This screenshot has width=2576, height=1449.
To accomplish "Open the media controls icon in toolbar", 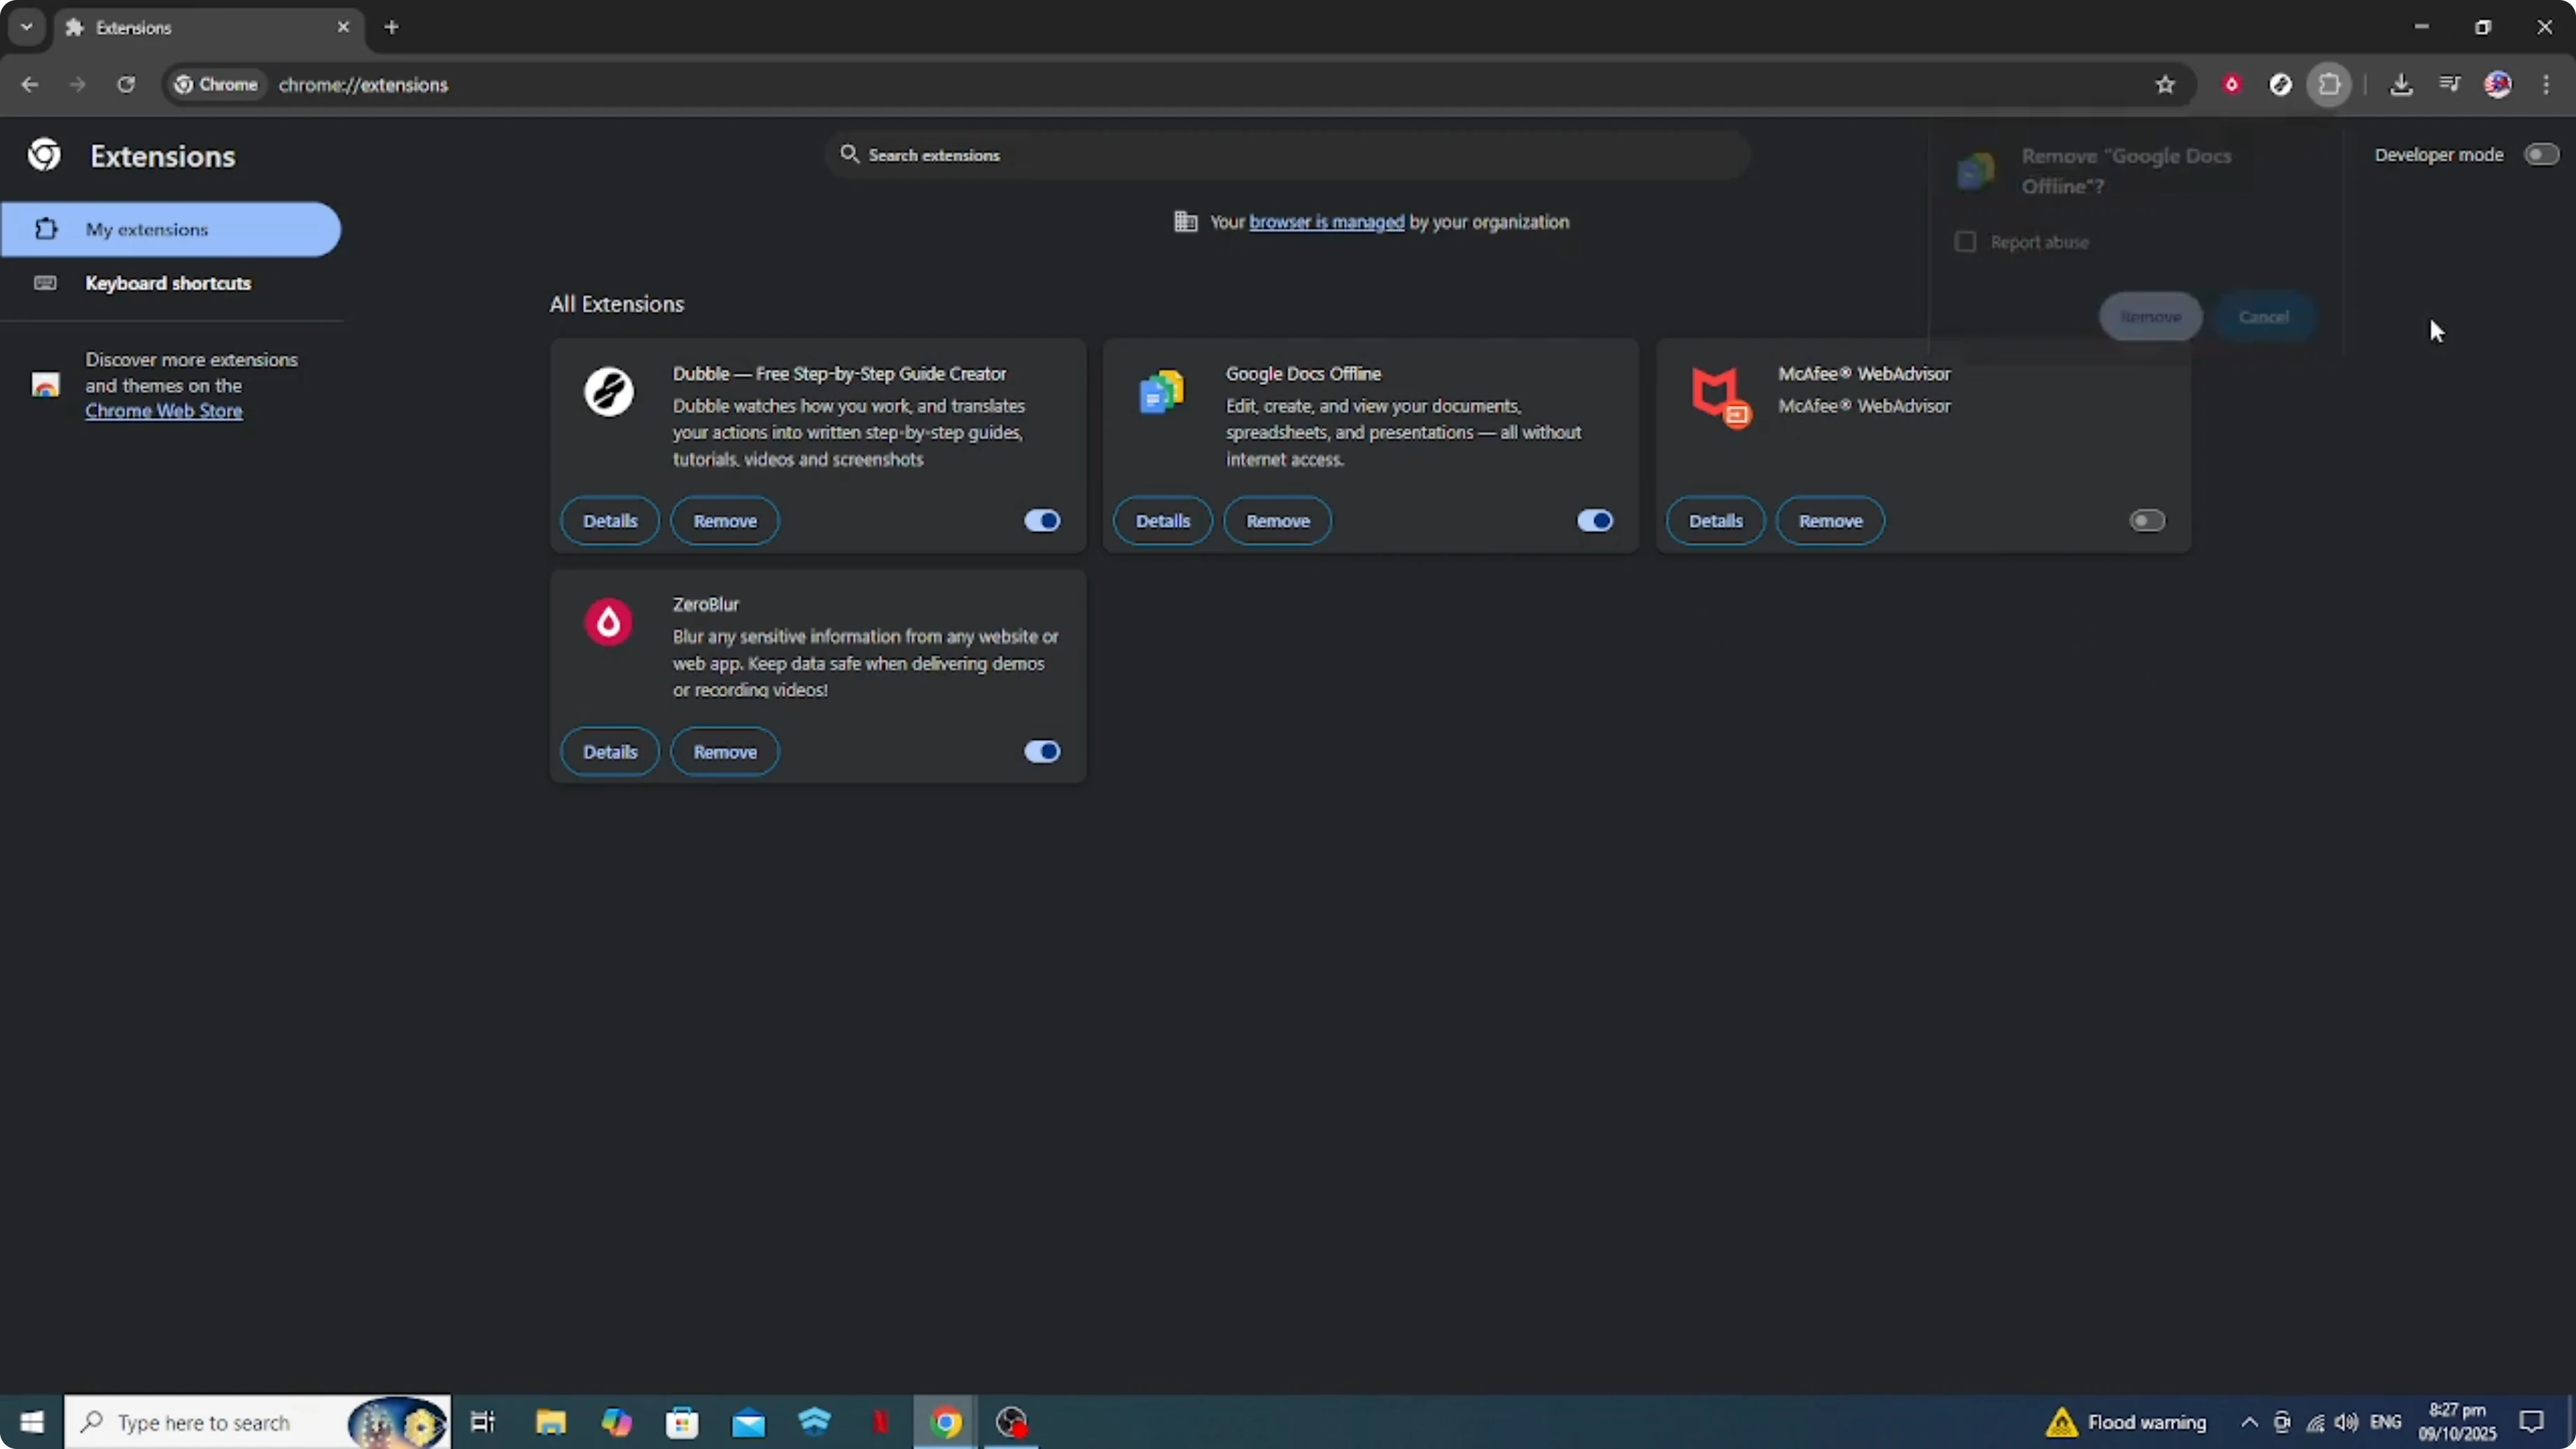I will pyautogui.click(x=2449, y=85).
